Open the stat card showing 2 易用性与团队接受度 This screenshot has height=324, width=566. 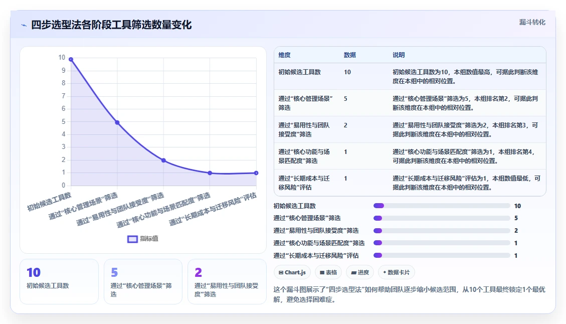[x=227, y=281]
